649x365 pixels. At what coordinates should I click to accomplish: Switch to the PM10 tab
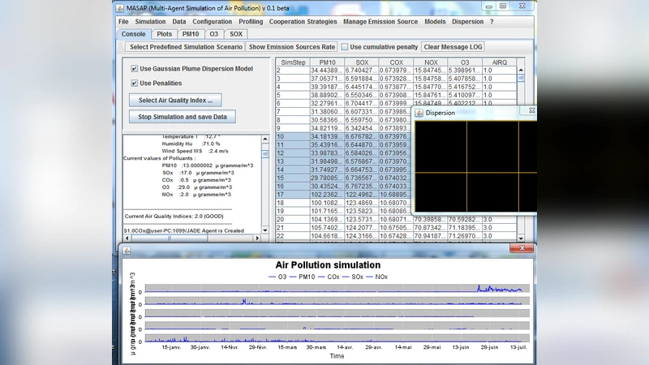pyautogui.click(x=191, y=34)
